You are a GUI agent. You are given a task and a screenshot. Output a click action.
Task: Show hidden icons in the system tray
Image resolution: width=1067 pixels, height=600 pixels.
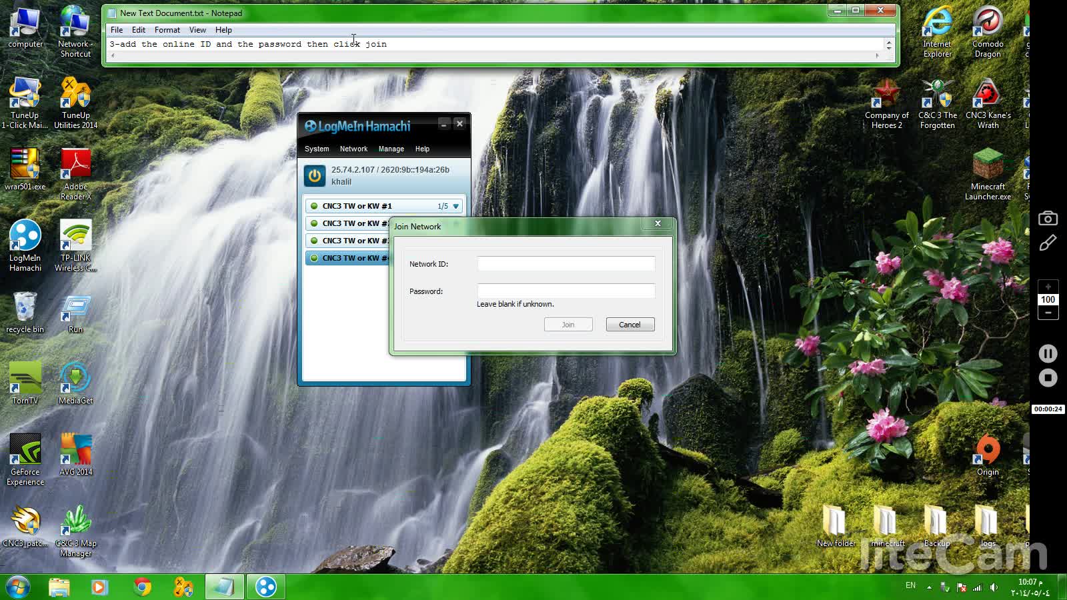[929, 587]
